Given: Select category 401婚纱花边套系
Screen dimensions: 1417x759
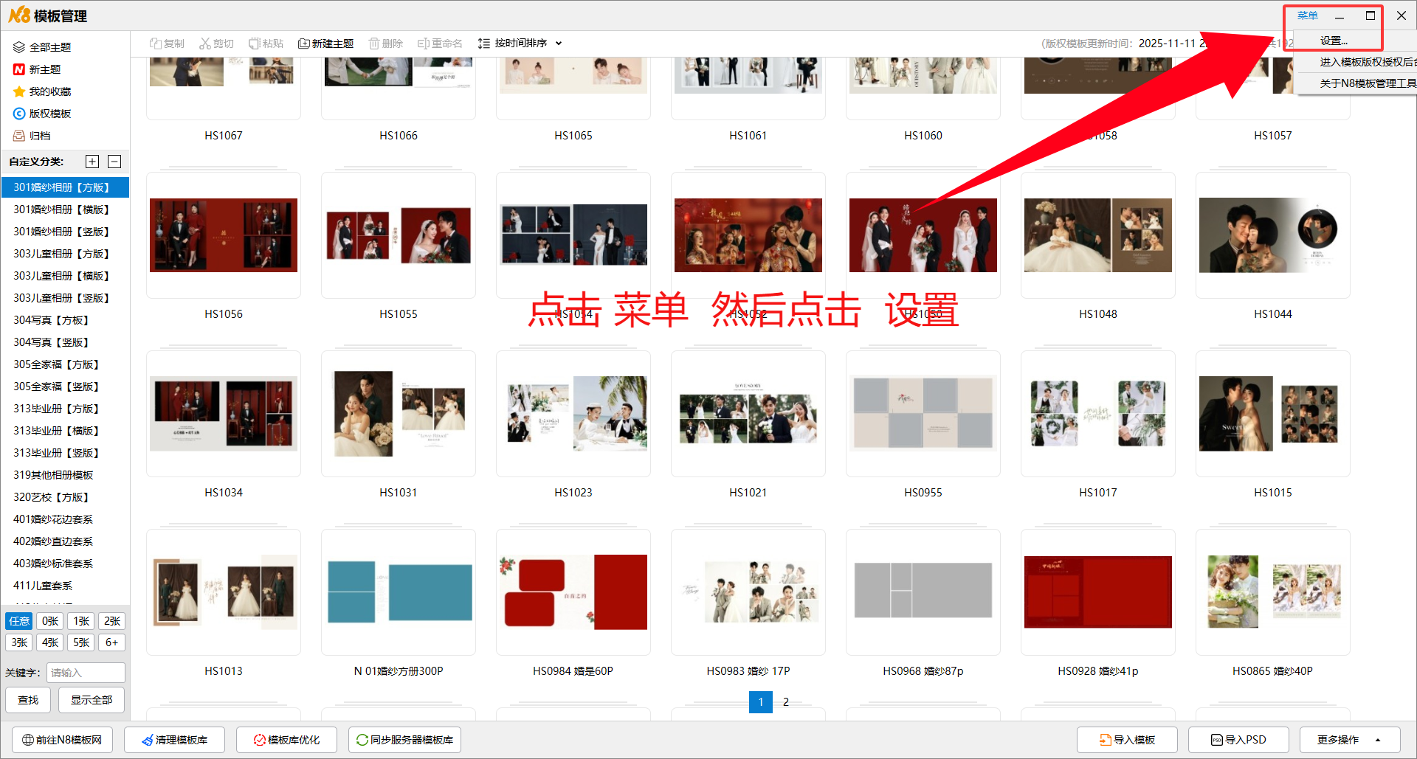Looking at the screenshot, I should 65,519.
